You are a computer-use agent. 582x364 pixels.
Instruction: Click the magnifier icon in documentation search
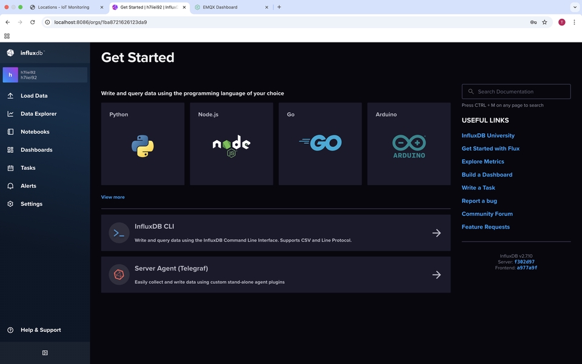[470, 92]
